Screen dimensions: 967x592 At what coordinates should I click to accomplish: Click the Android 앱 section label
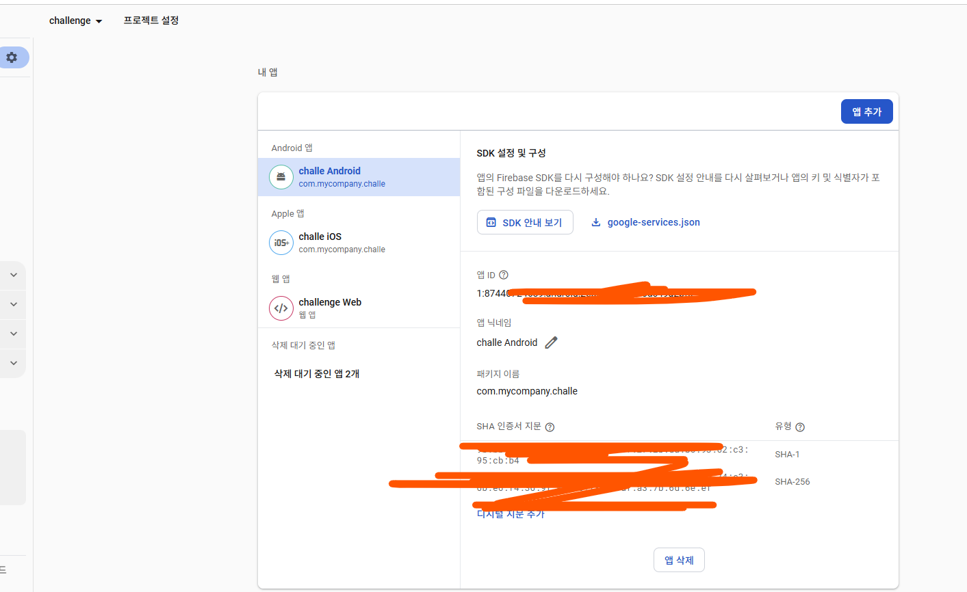(292, 148)
